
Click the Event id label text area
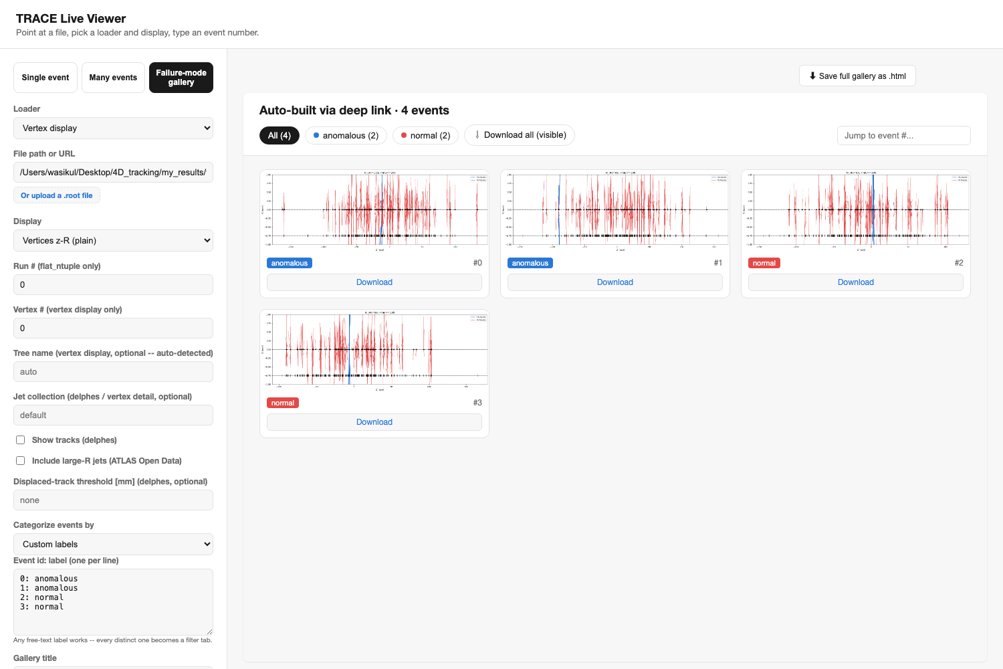(113, 601)
